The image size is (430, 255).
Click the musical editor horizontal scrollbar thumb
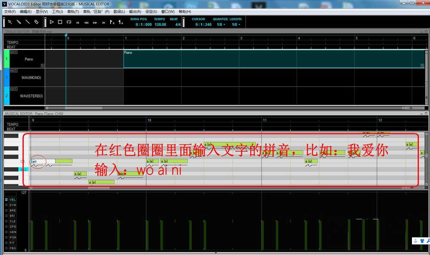pos(99,188)
